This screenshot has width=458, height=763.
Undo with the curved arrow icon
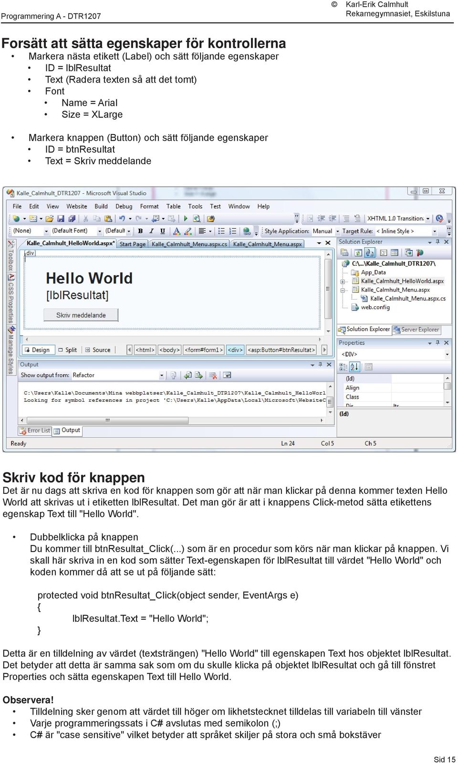[122, 219]
